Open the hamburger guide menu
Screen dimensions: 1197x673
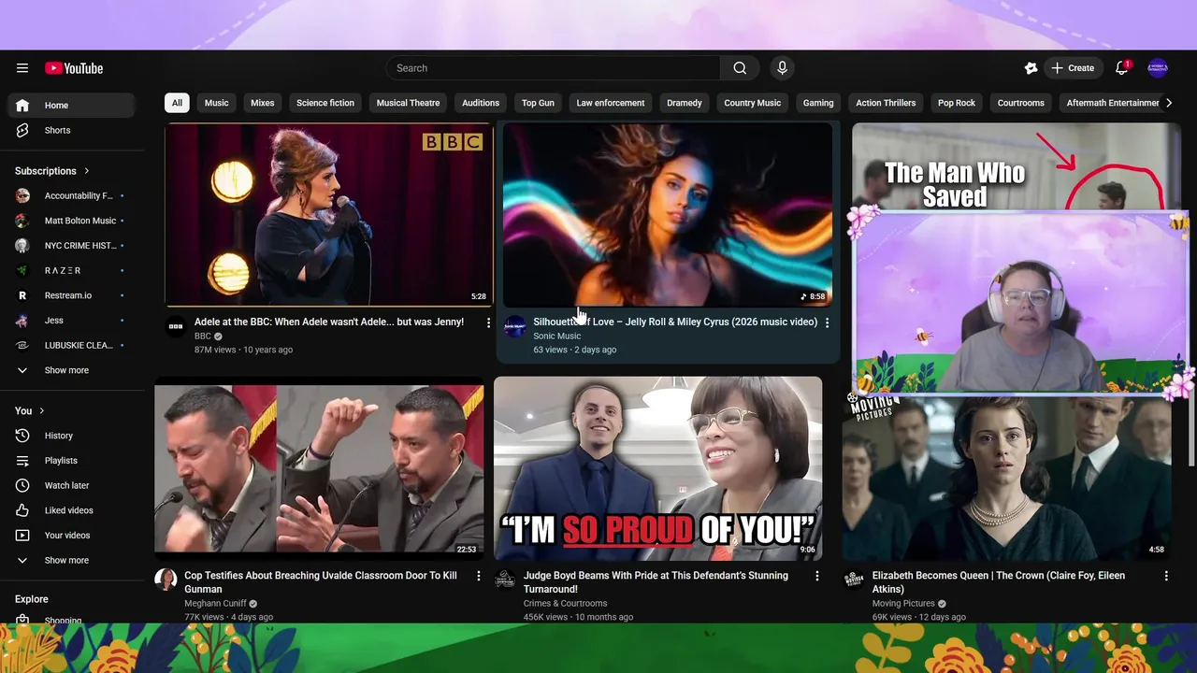pyautogui.click(x=22, y=68)
